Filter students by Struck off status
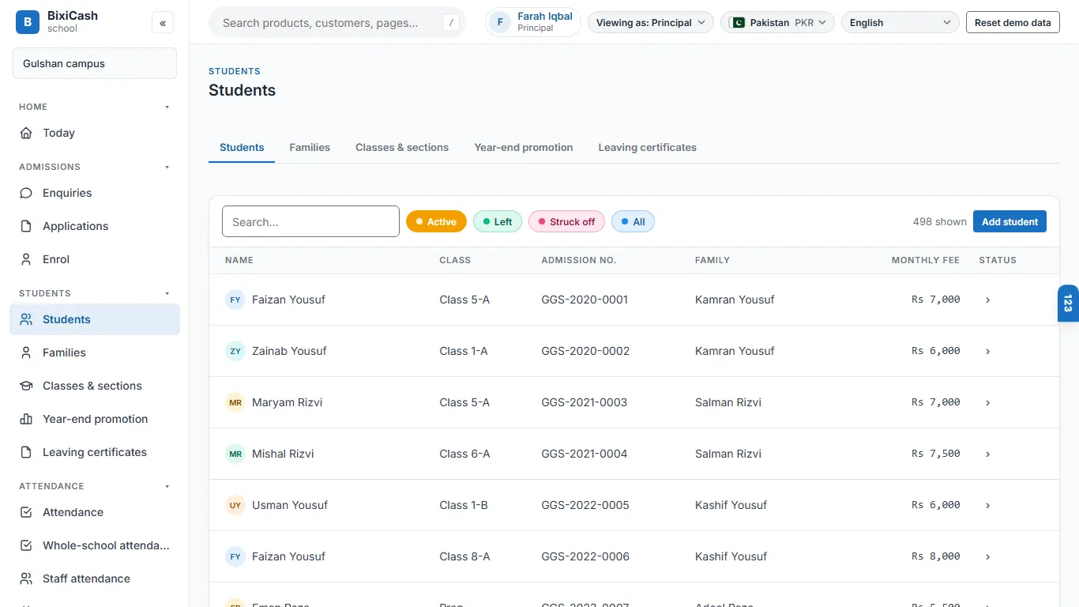 tap(566, 222)
